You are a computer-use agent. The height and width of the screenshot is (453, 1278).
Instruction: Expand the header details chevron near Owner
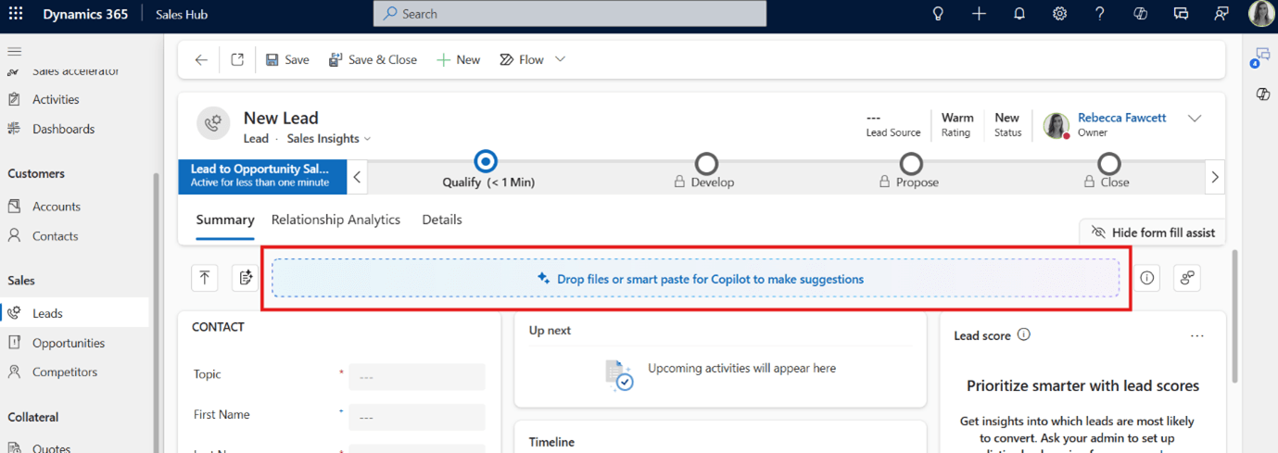1195,119
